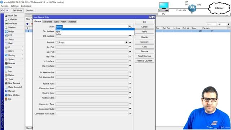Toggle Safe Mode button
This screenshot has width=231, height=130.
point(17,10)
